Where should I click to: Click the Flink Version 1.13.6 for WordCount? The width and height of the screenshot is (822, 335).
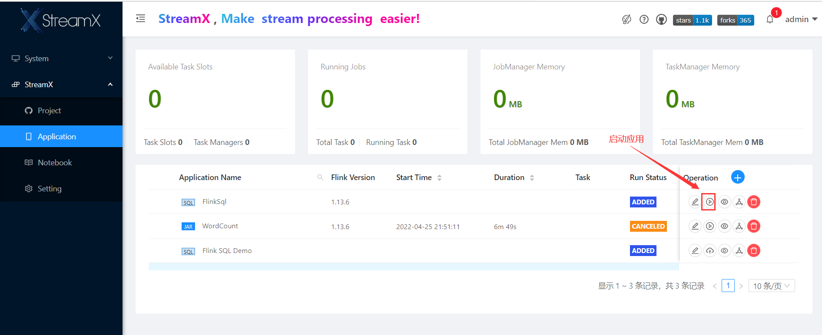[340, 227]
